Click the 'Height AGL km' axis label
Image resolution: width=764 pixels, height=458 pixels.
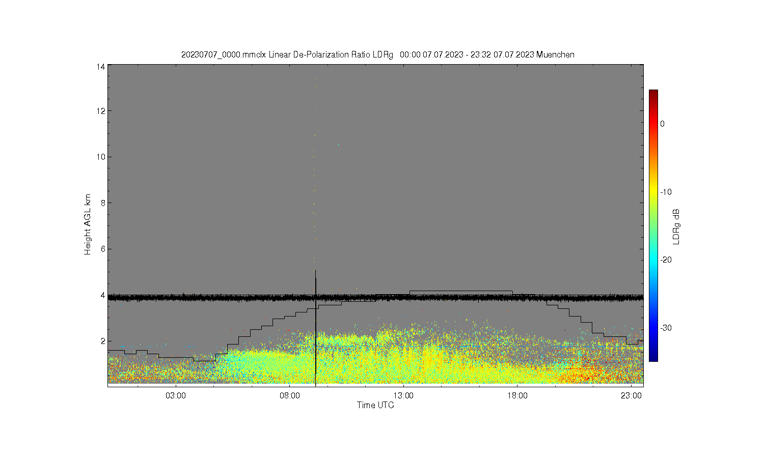pyautogui.click(x=88, y=224)
